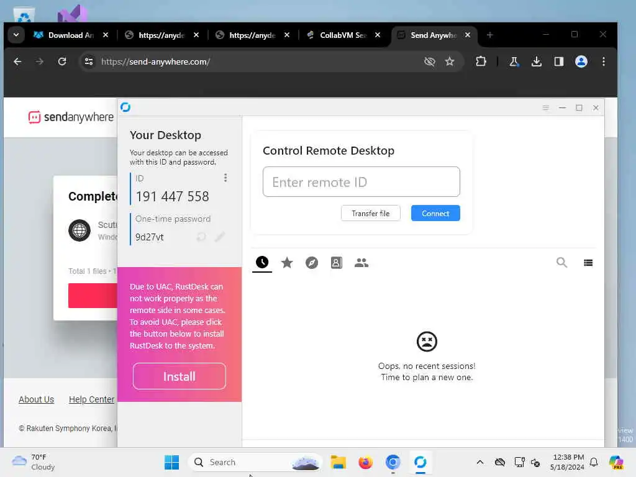Open a new browser tab
Viewport: 636px width, 477px height.
(x=489, y=35)
